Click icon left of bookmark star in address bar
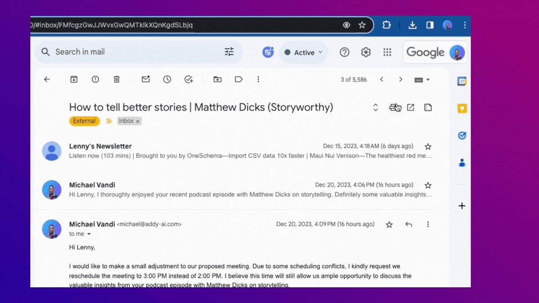This screenshot has width=539, height=303. pos(346,25)
